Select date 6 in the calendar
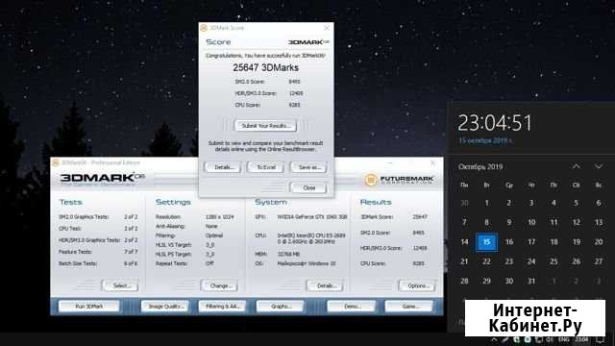 (599, 203)
